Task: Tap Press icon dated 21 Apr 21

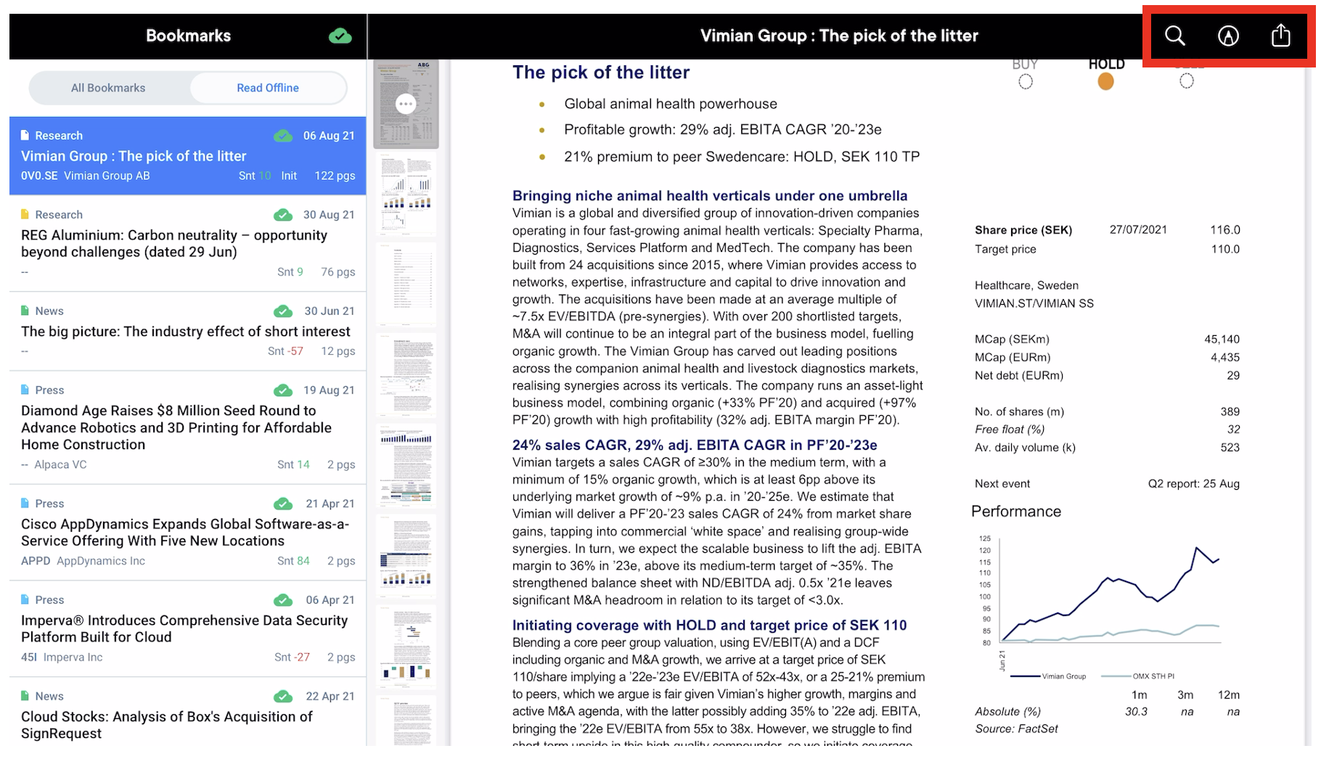Action: point(25,503)
